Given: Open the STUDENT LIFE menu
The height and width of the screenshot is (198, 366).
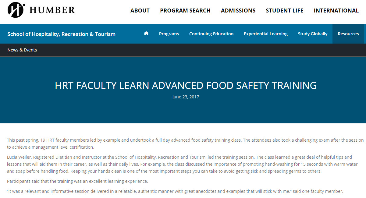Looking at the screenshot, I should pyautogui.click(x=285, y=11).
